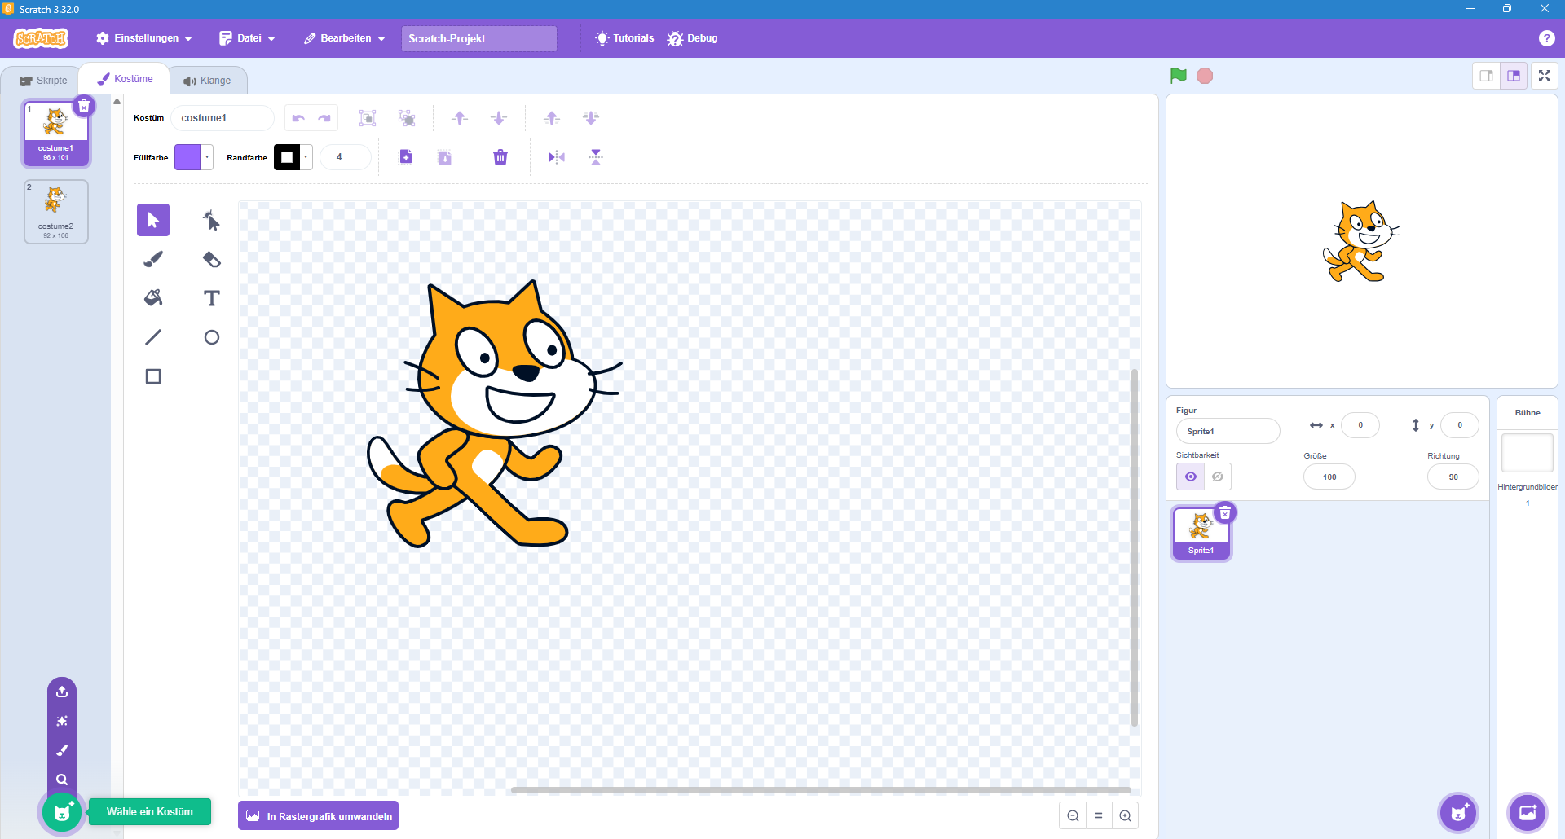Open the help question mark

pyautogui.click(x=1546, y=38)
